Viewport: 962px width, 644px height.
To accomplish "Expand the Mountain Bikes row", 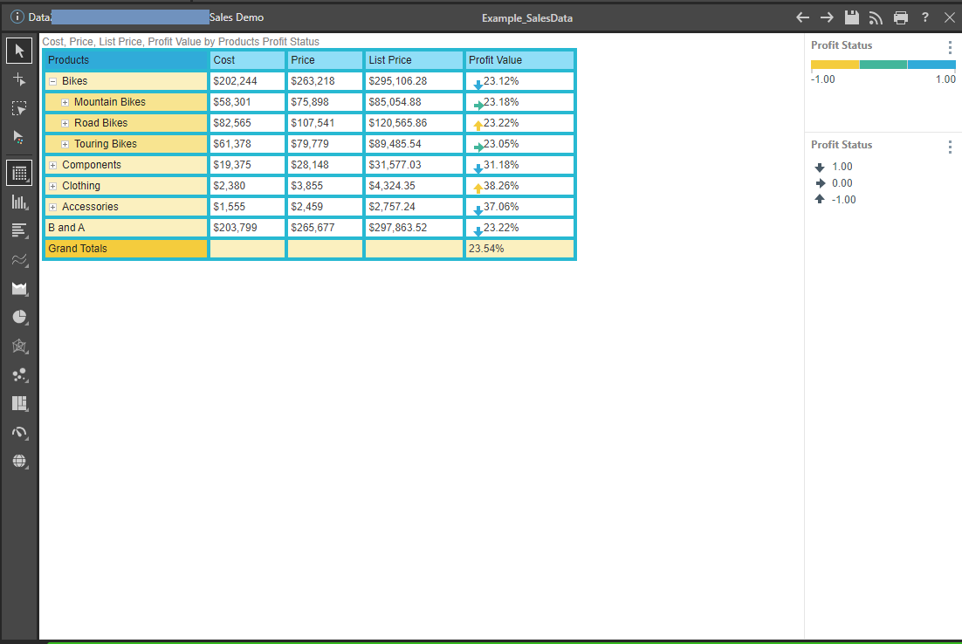I will pyautogui.click(x=65, y=102).
